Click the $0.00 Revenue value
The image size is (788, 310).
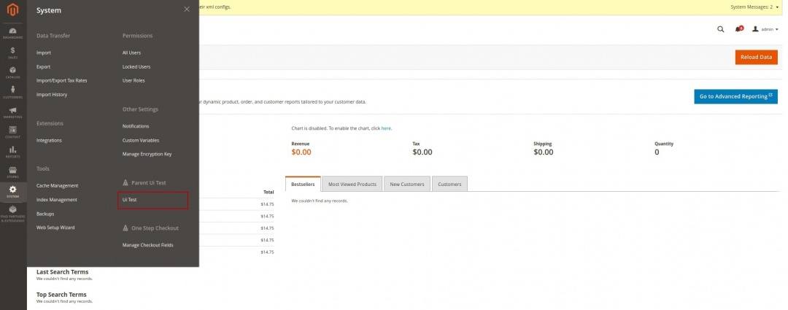tap(301, 152)
